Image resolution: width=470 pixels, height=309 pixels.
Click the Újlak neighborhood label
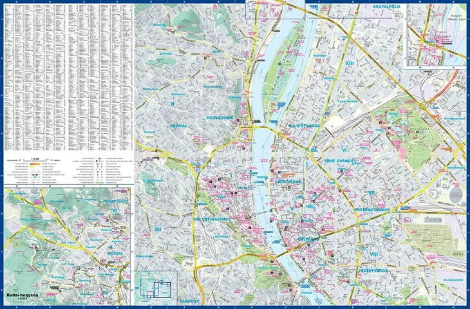coord(216,51)
